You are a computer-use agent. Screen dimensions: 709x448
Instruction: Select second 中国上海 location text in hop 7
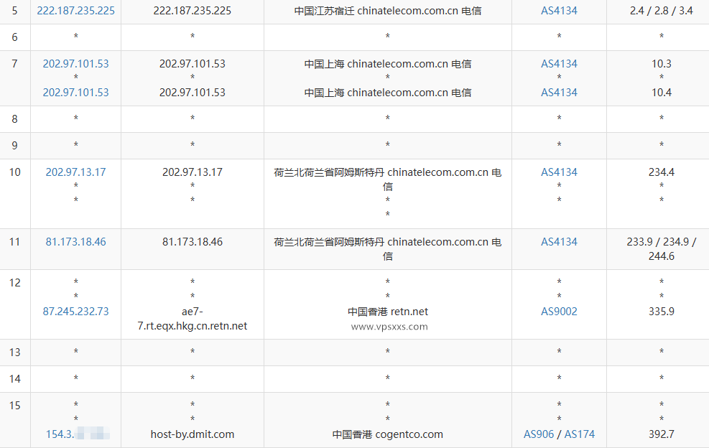click(387, 93)
